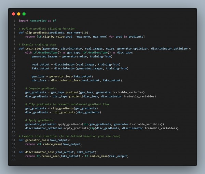Screen dimensions: 205x174
Task: Click the comment '# Compute gradients'
Action: click(41, 89)
